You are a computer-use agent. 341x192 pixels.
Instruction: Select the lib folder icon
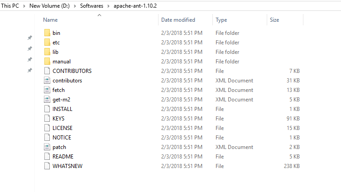tap(48, 52)
